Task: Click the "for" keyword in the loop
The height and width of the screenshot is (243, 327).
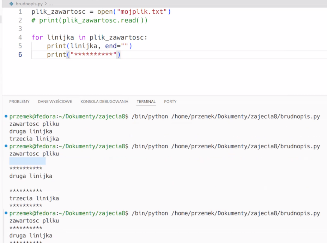Action: tap(37, 37)
